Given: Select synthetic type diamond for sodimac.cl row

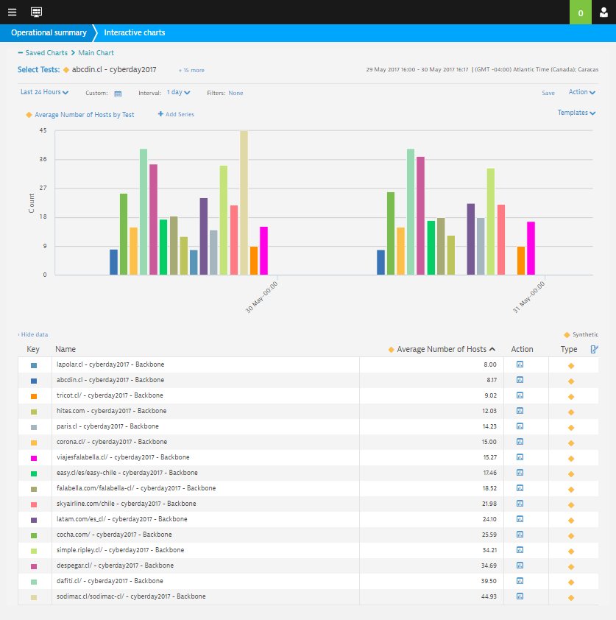Looking at the screenshot, I should click(571, 598).
